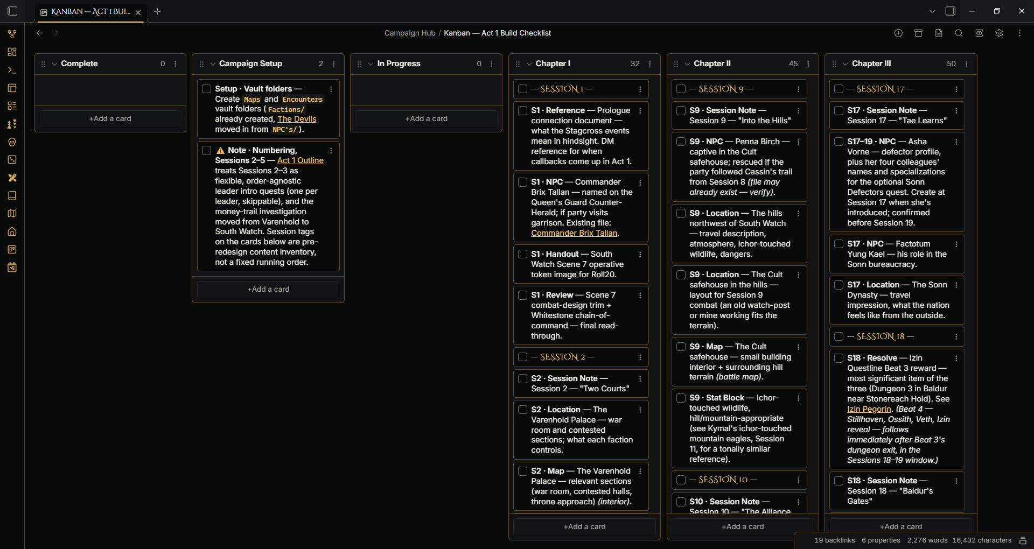Check the Setup · Vault folders card
The height and width of the screenshot is (549, 1034).
(206, 89)
